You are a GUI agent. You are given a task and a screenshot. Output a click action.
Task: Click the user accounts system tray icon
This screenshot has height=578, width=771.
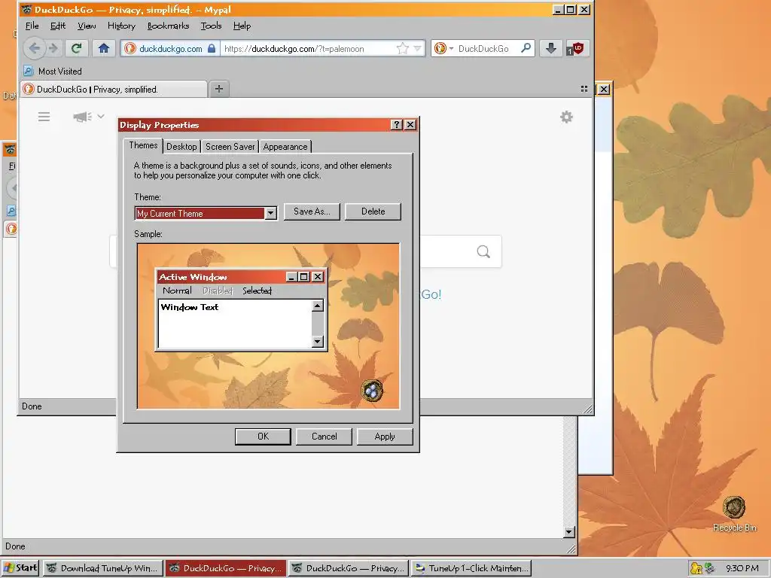(696, 568)
